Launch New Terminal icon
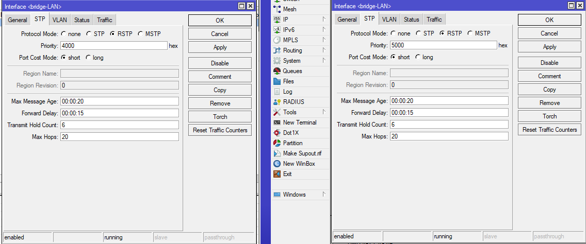This screenshot has width=586, height=244. [x=277, y=123]
